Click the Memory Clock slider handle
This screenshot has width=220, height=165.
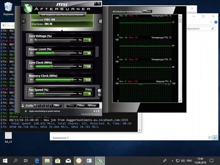pos(72,79)
